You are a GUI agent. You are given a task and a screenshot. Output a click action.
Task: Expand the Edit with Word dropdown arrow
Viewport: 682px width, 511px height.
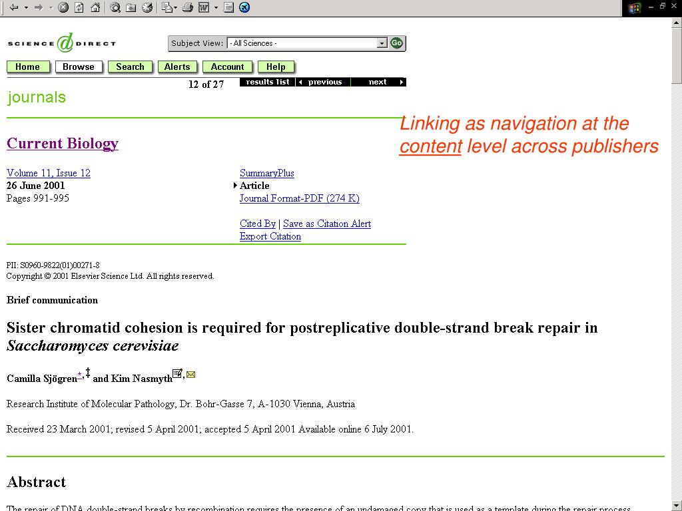click(x=216, y=7)
